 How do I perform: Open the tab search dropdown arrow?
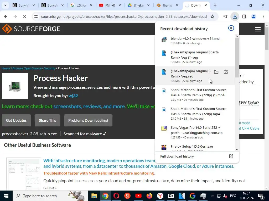(5, 5)
